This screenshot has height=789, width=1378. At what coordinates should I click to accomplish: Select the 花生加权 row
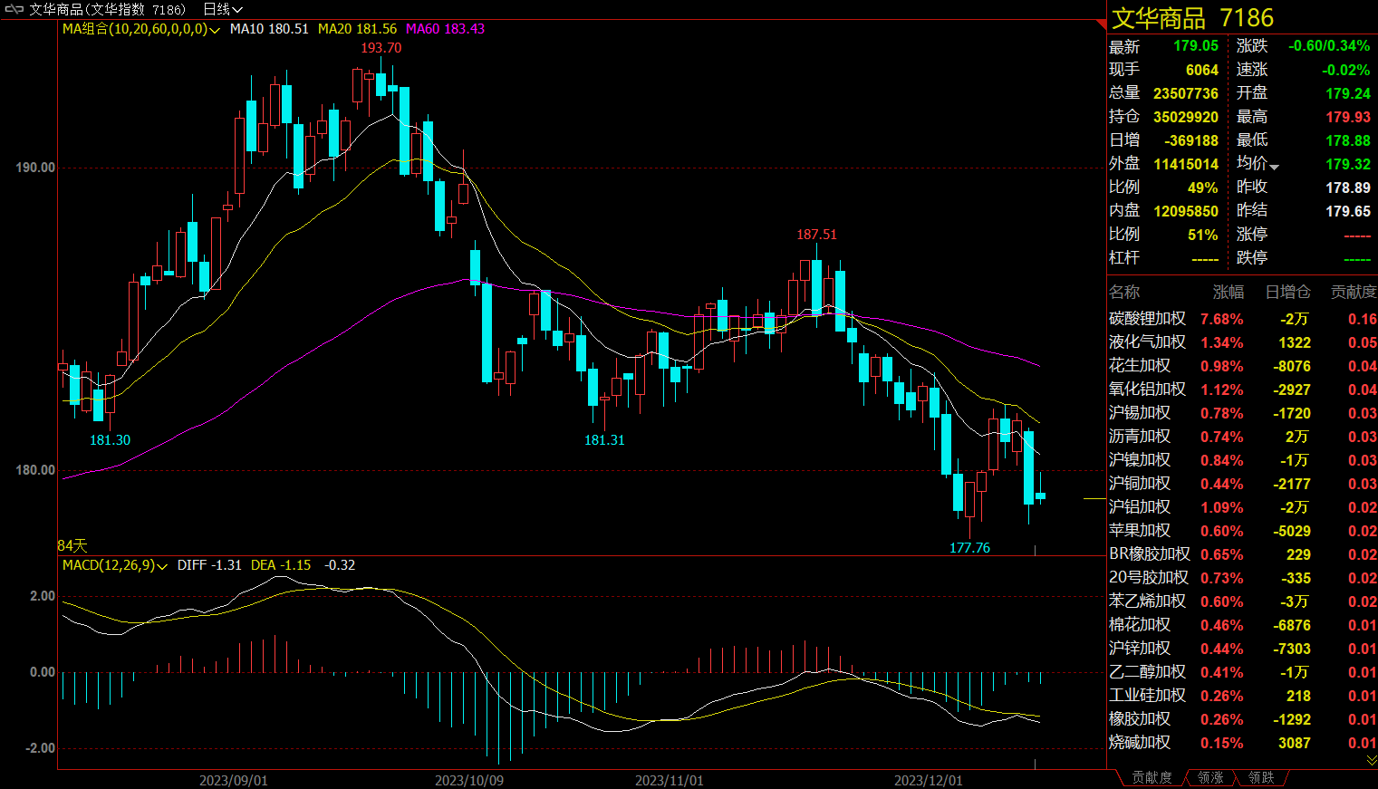(1242, 366)
